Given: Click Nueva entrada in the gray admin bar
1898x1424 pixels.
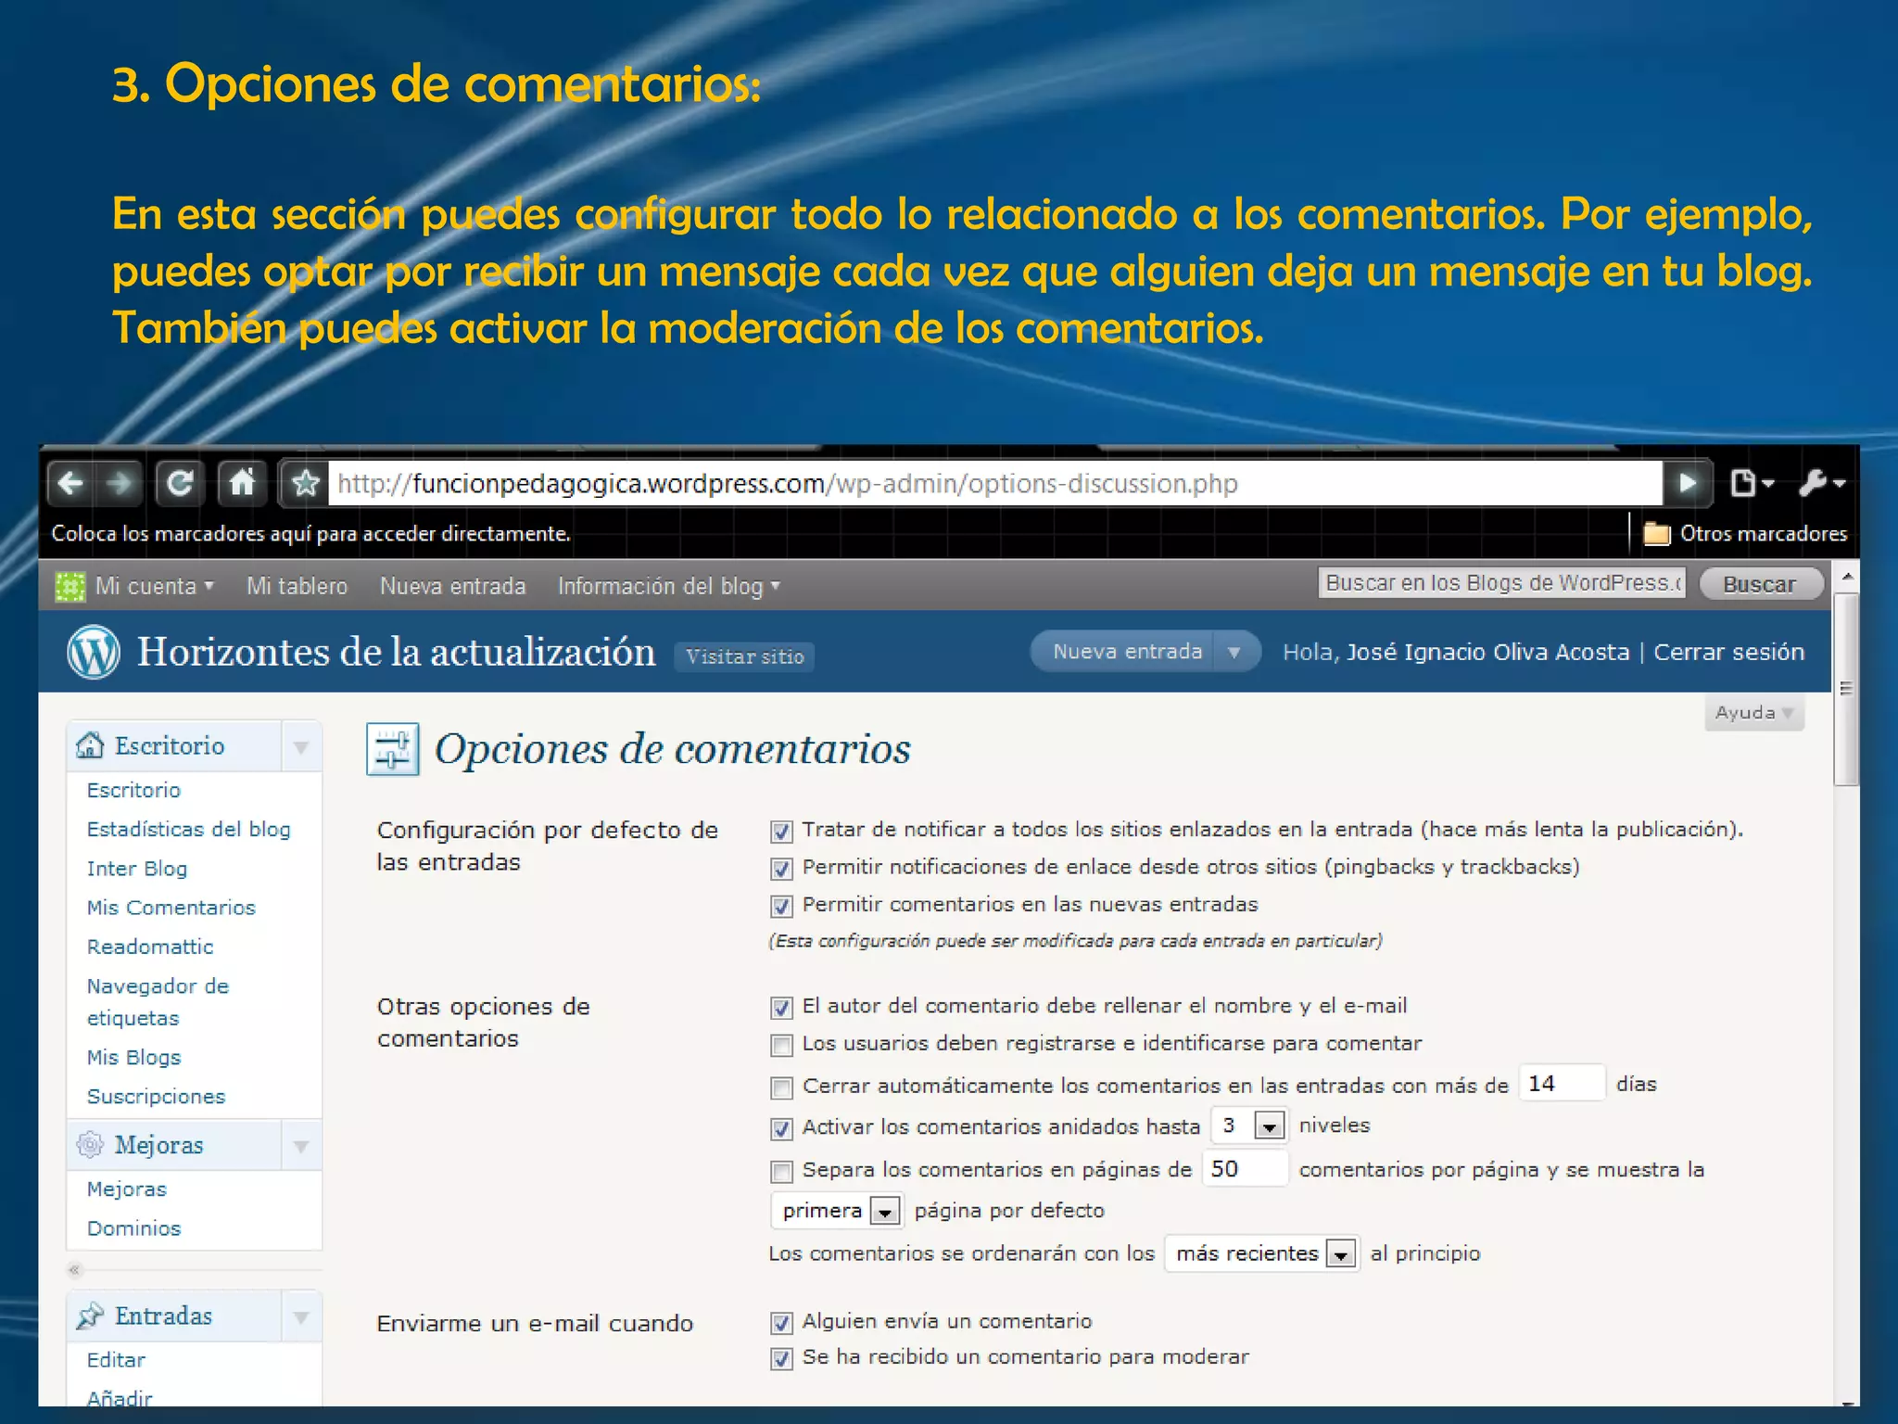Looking at the screenshot, I should point(452,586).
